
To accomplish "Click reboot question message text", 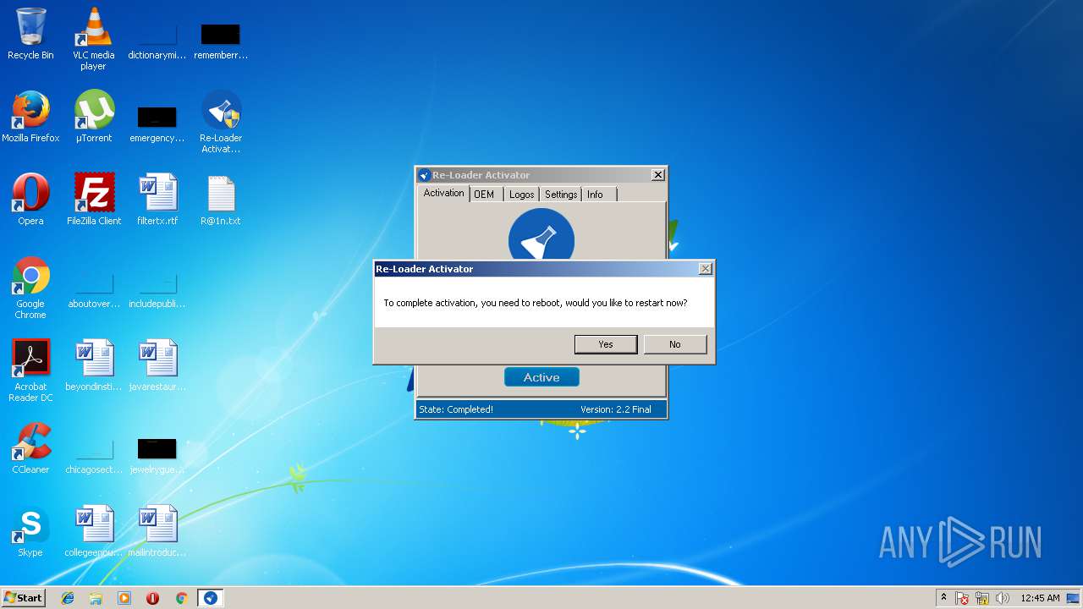I will (536, 303).
